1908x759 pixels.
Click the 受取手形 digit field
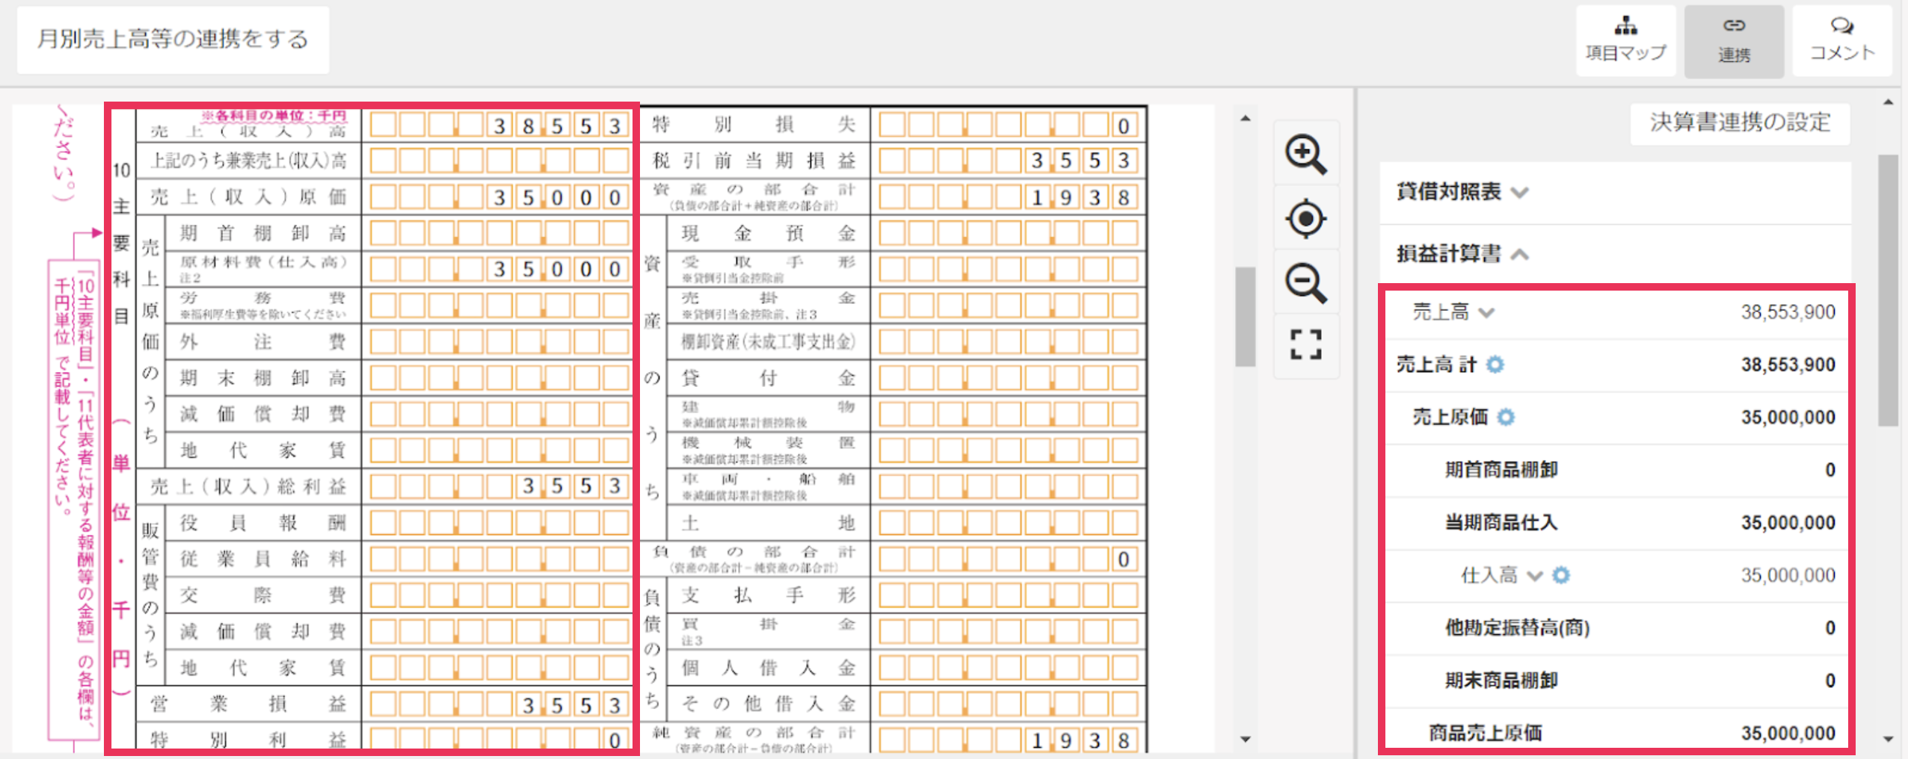[x=1009, y=269]
